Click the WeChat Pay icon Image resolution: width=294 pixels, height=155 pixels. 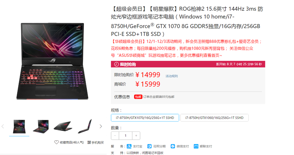173,146
